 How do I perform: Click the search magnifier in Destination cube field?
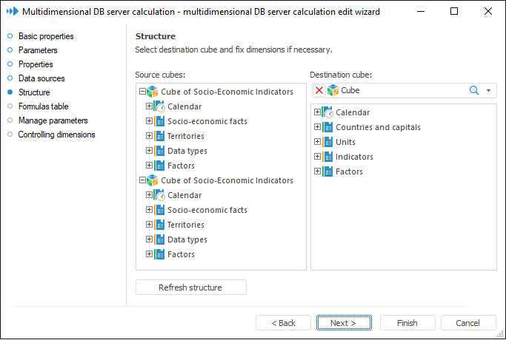coord(474,90)
